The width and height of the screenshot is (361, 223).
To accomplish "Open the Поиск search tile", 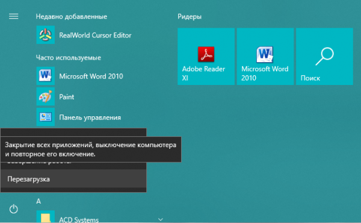I will 324,57.
